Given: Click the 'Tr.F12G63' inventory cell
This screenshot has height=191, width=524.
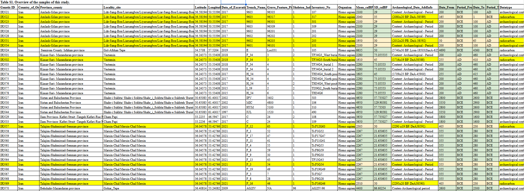Looking at the screenshot, I should (x=324, y=126).
